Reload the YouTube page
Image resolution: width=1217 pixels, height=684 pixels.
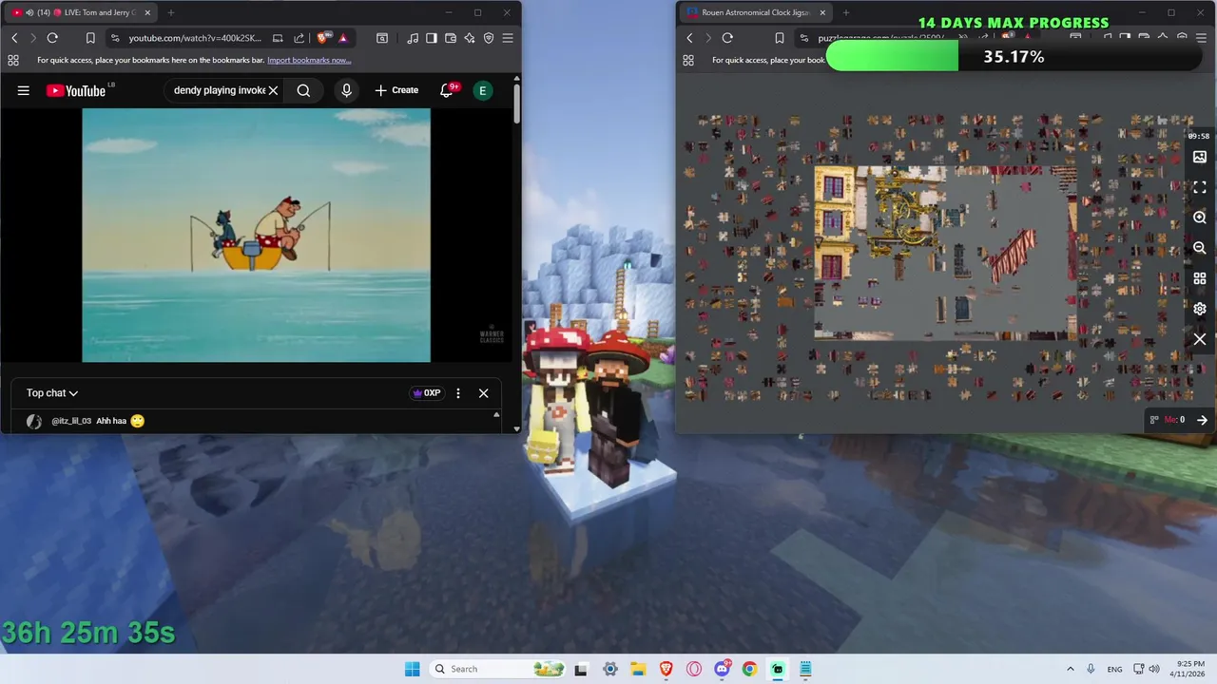[52, 38]
